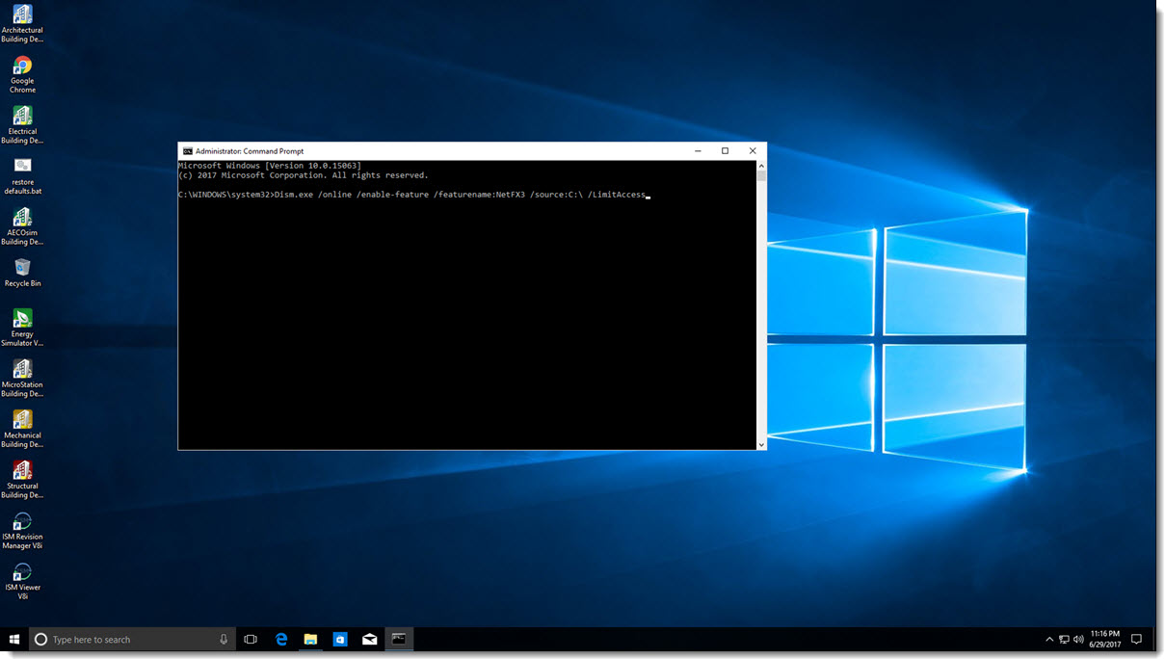Viewport: 1165px width, 659px height.
Task: Click the Cortana search box
Action: tap(131, 639)
